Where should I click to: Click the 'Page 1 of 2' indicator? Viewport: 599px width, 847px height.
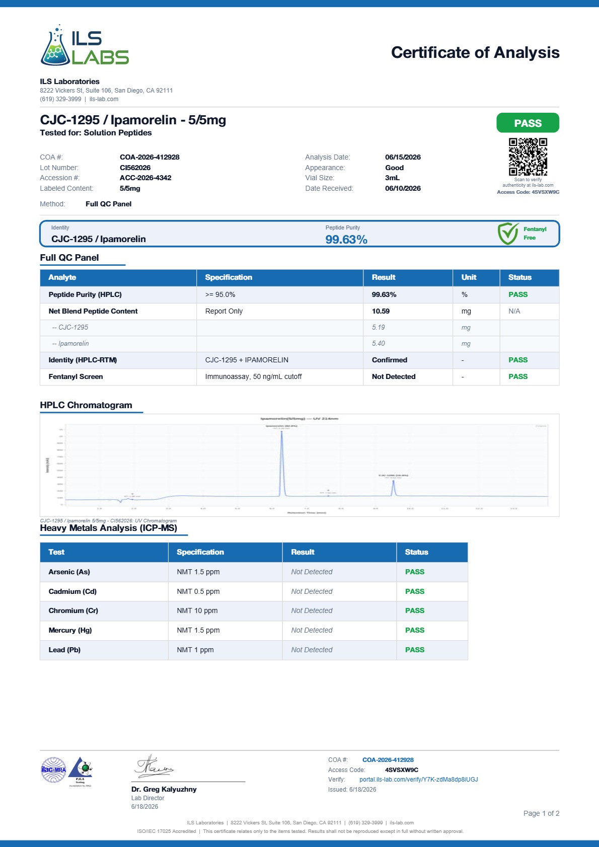click(x=541, y=813)
